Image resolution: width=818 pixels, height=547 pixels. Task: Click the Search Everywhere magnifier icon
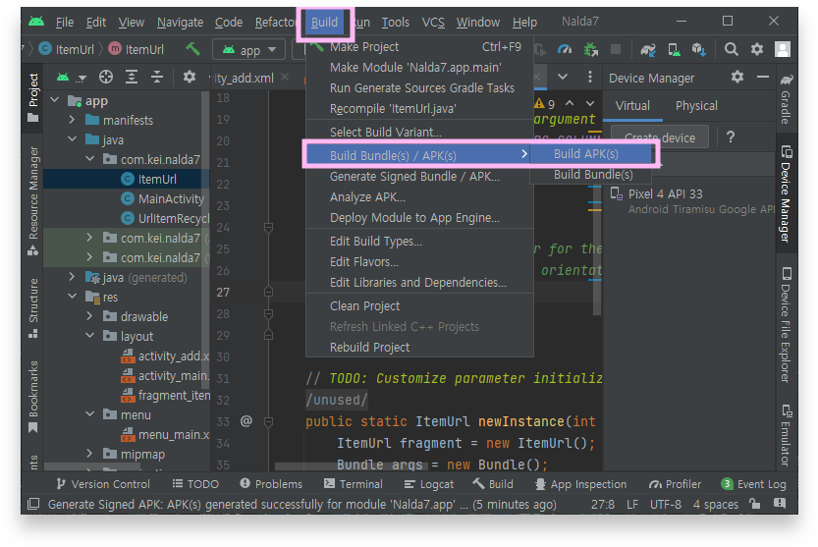[x=732, y=49]
